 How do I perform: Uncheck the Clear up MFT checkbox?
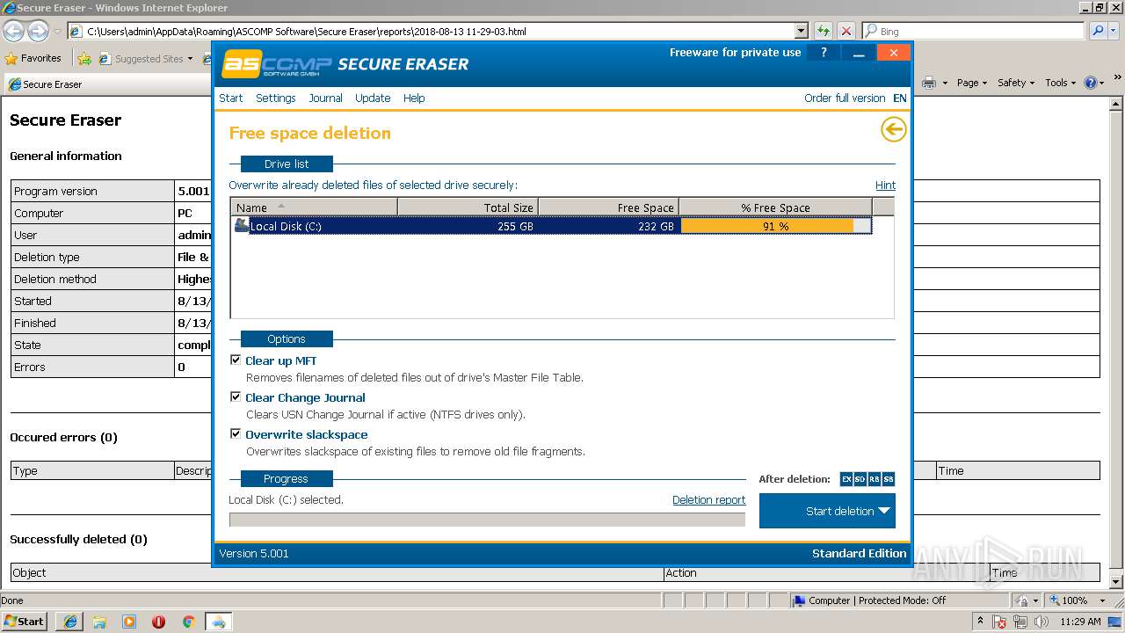point(236,360)
